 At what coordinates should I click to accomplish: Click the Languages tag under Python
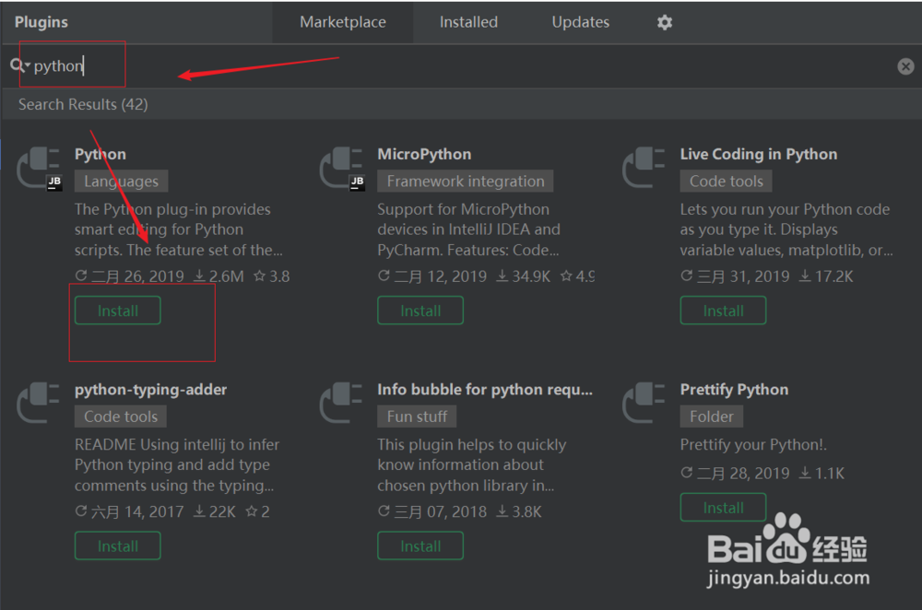click(121, 181)
